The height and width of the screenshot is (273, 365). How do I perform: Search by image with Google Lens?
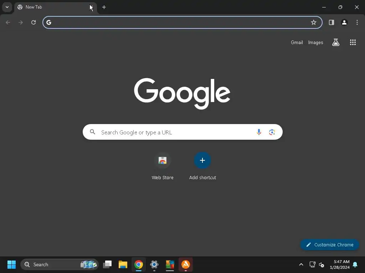point(272,132)
